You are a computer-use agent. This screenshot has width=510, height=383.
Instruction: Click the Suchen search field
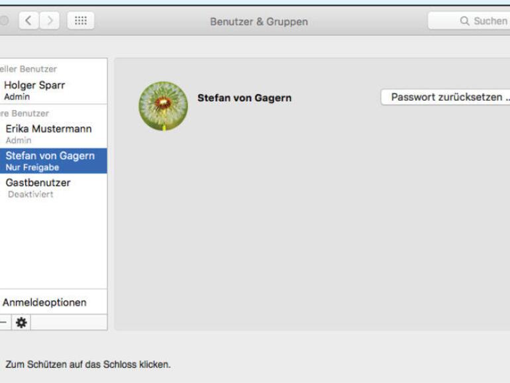tap(469, 21)
